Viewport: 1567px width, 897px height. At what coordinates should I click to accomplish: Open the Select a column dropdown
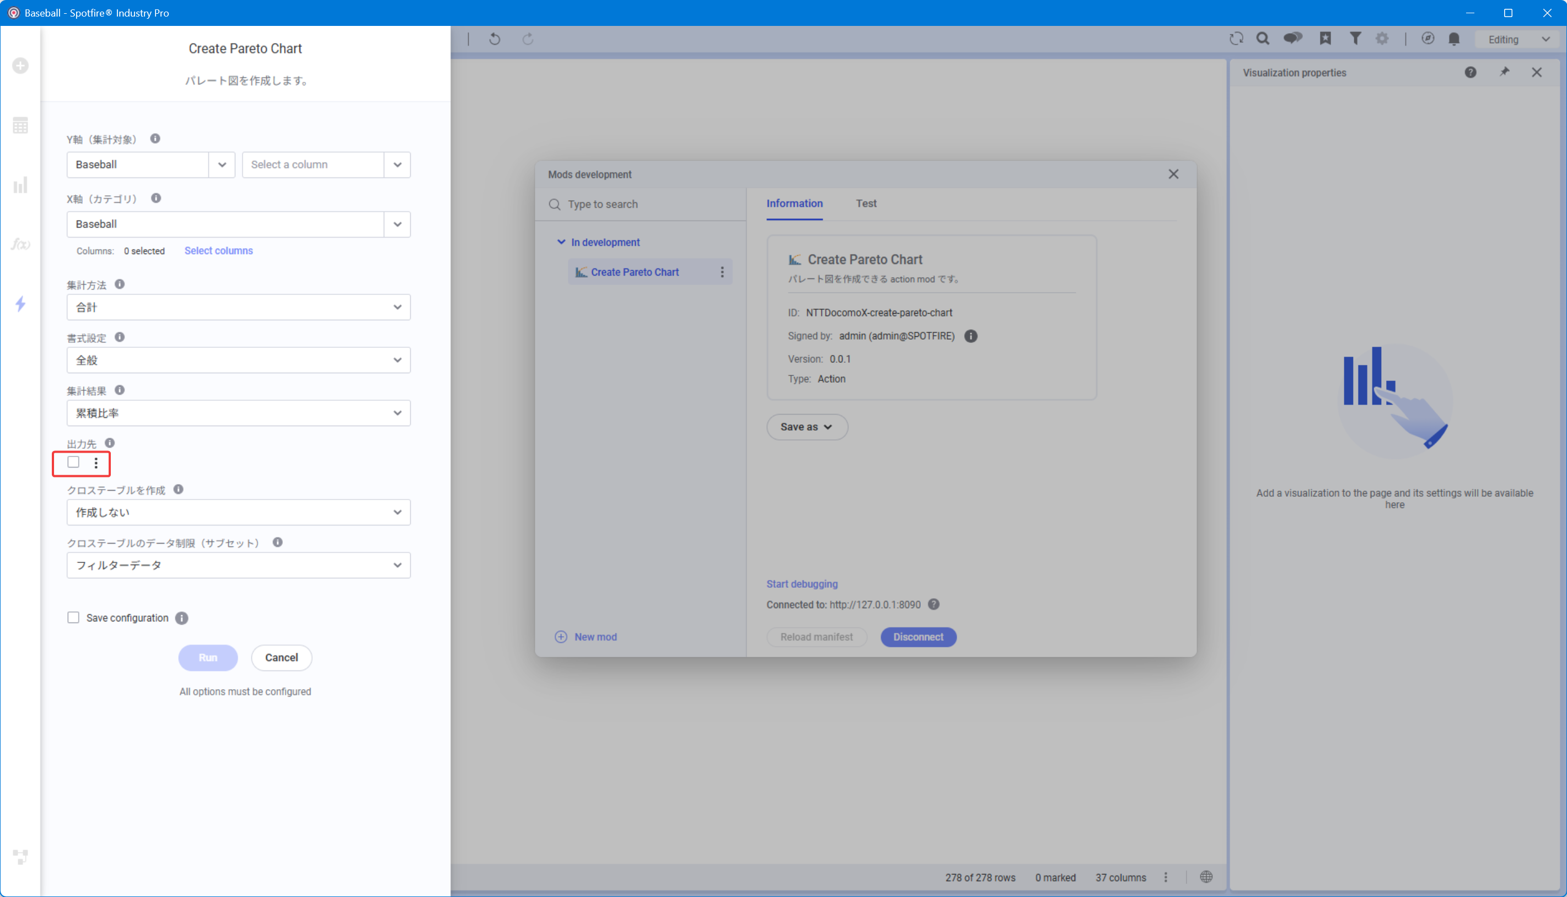(x=326, y=164)
